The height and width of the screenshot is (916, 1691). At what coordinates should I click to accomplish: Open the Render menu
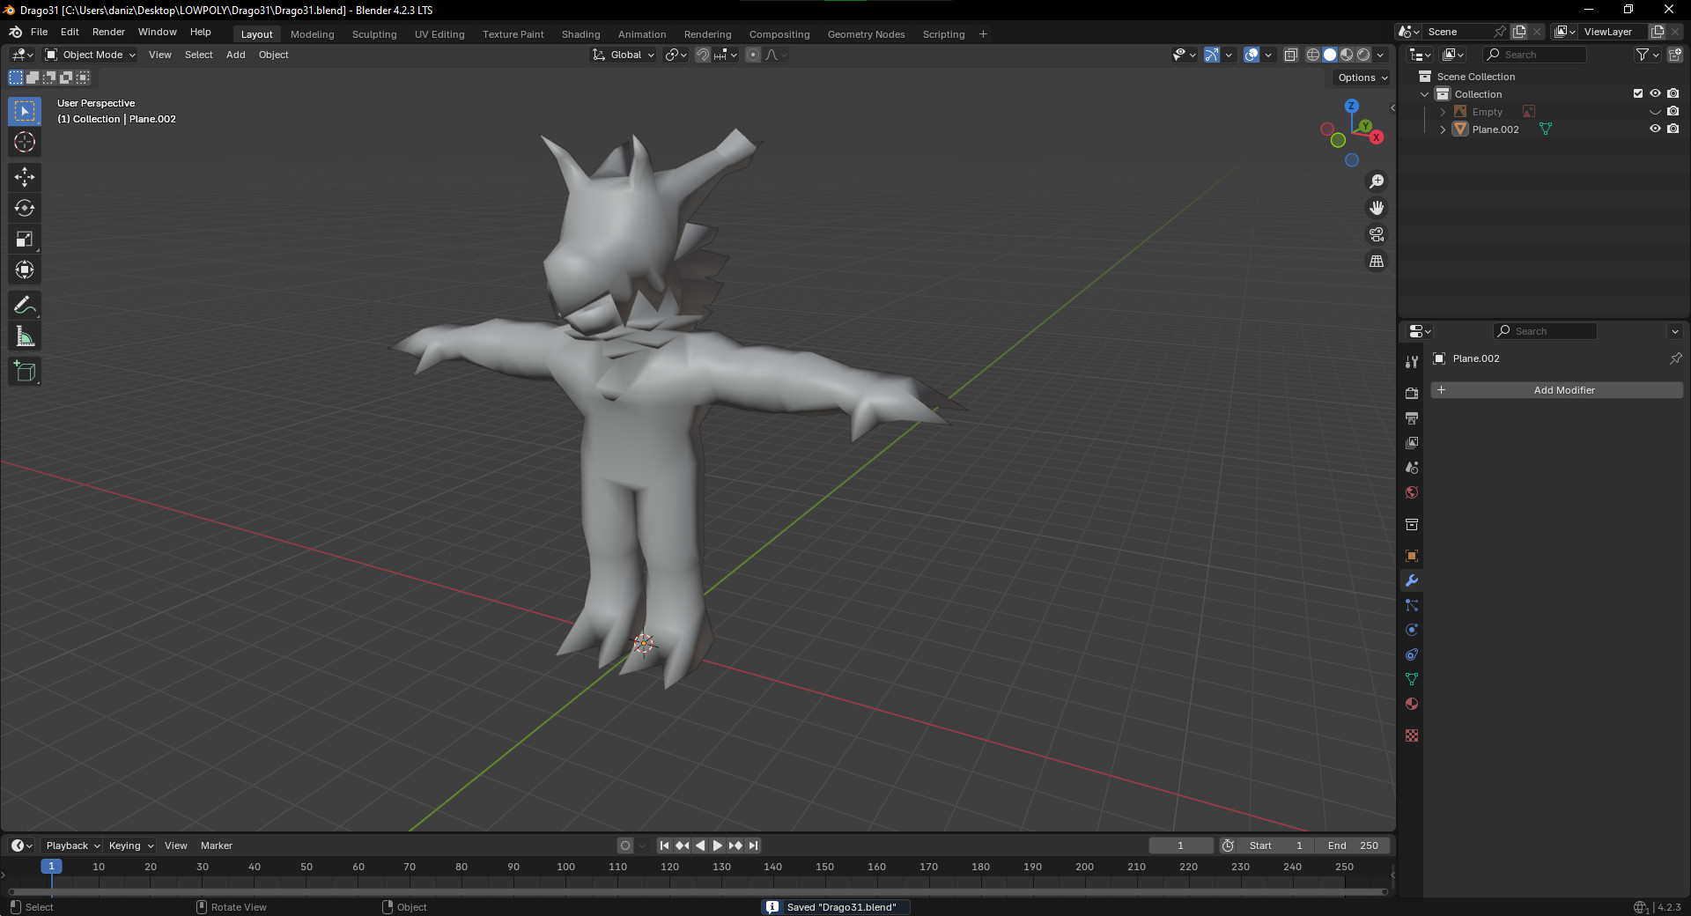108,32
